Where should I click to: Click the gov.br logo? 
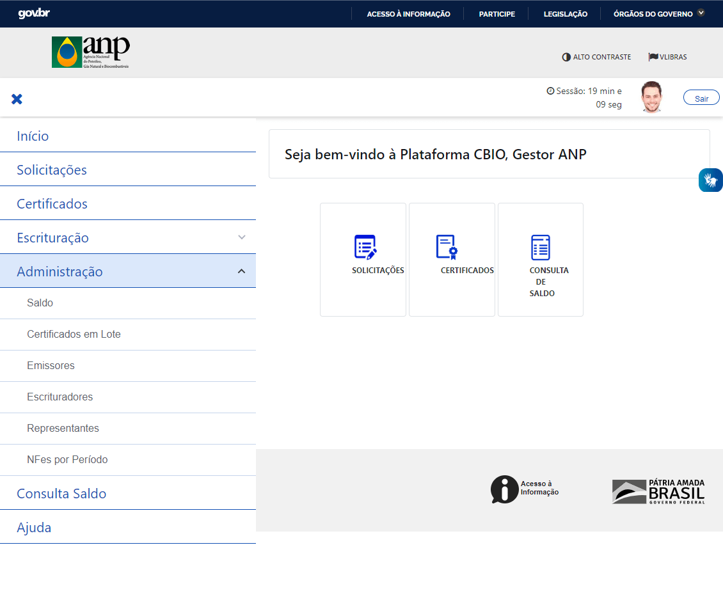(x=34, y=13)
